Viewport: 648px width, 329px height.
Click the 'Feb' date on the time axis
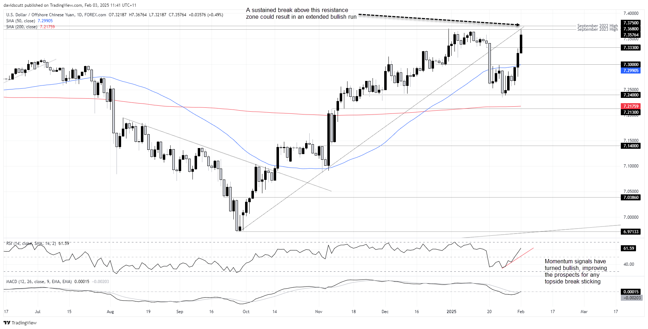click(x=521, y=312)
